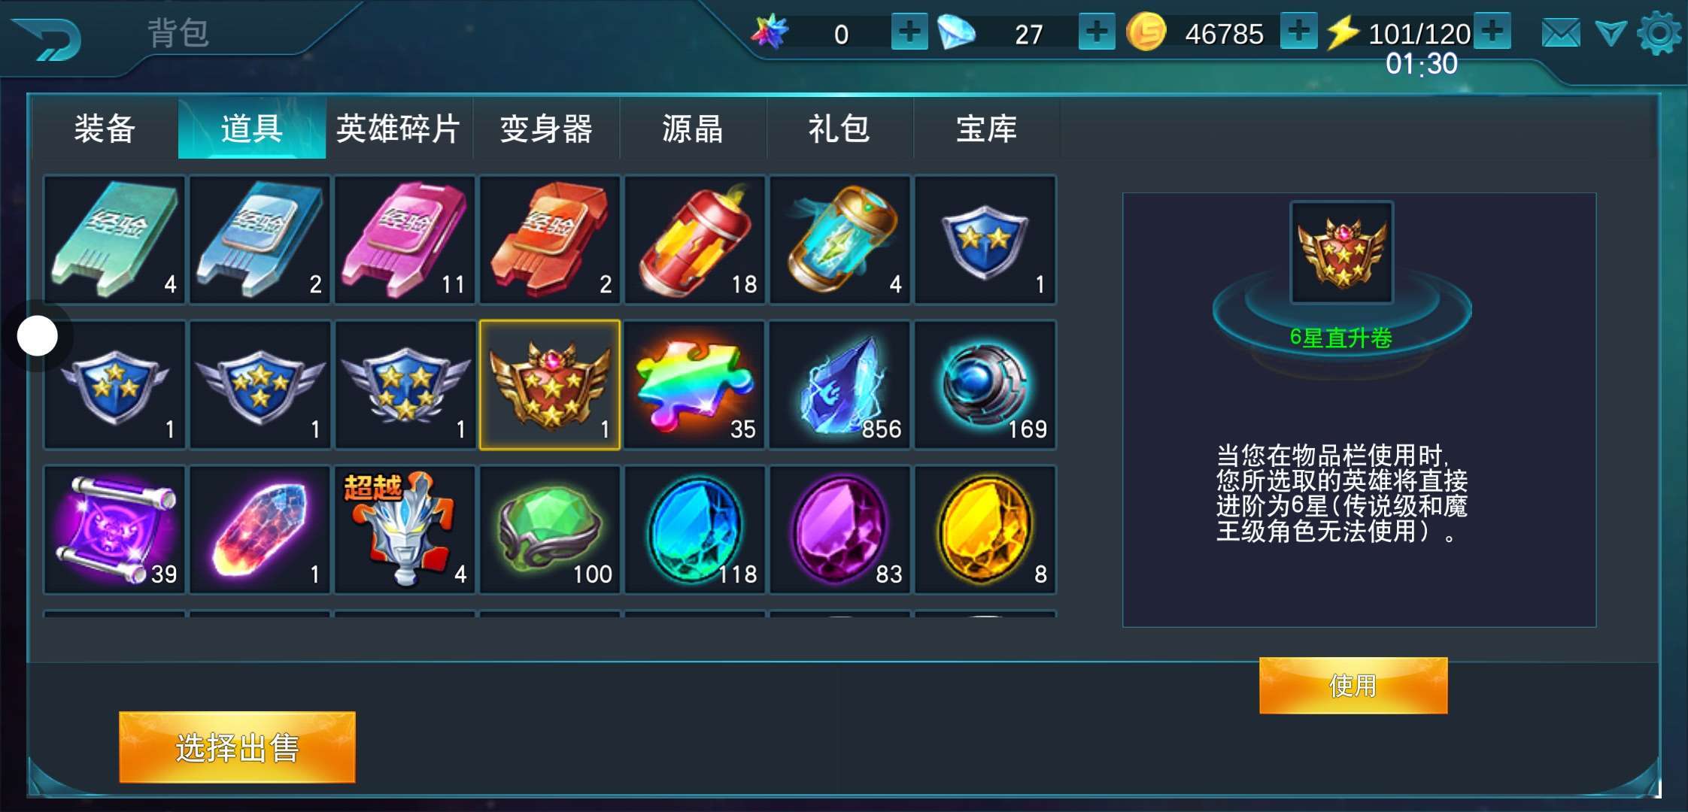Switch to the 英雄碎片 tab
The height and width of the screenshot is (812, 1688).
399,129
